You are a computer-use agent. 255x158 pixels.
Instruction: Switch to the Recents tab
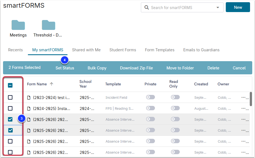click(15, 50)
